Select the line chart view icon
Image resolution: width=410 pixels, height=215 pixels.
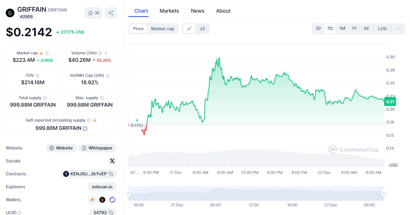click(189, 28)
